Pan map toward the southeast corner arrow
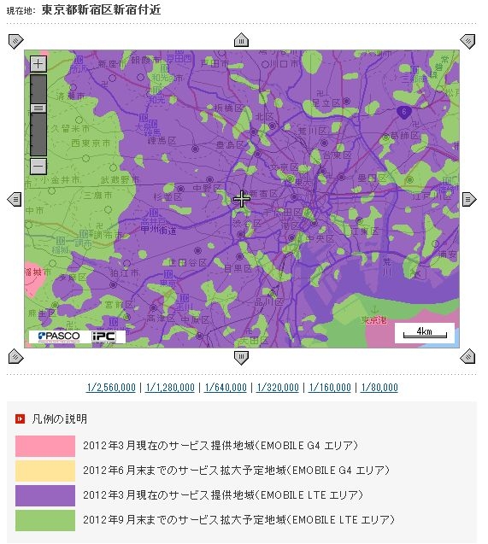 click(x=467, y=357)
